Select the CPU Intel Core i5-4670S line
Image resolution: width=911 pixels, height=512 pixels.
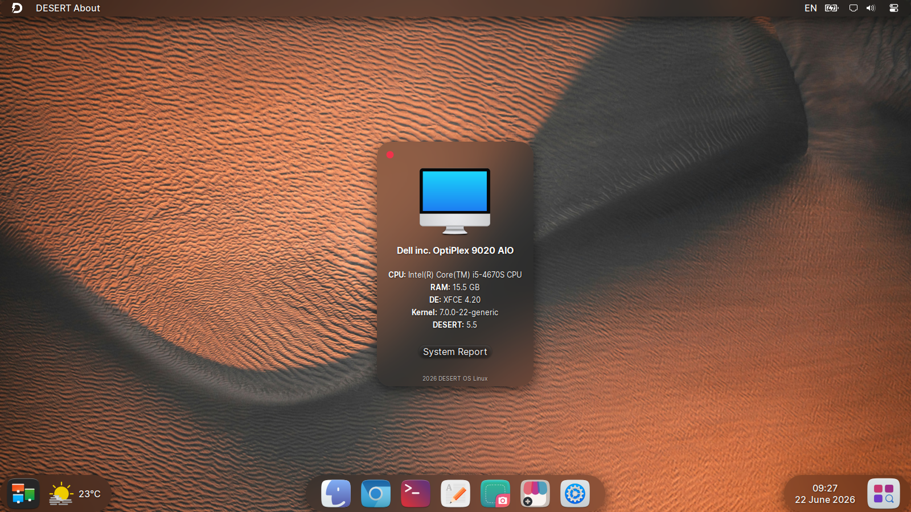[x=455, y=274]
